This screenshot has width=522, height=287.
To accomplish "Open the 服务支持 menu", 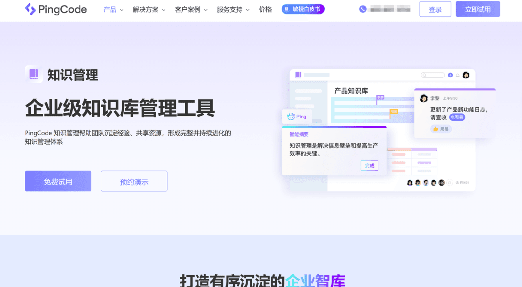I will point(229,10).
